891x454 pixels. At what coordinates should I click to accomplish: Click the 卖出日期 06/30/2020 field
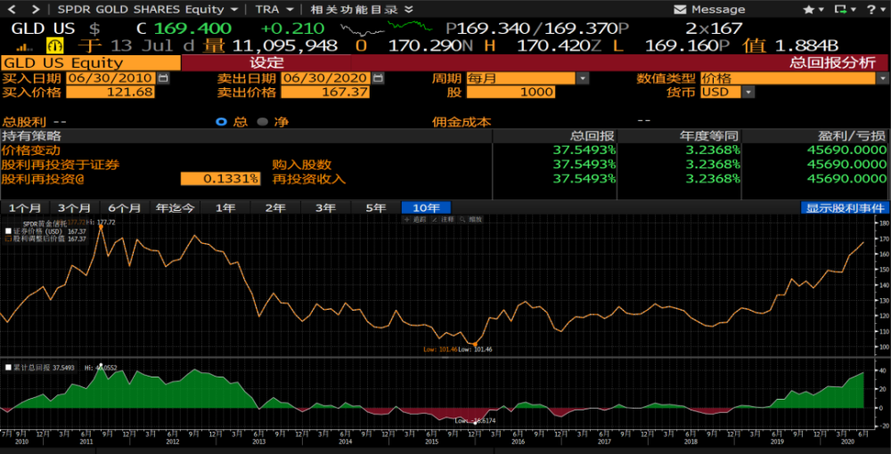coord(325,78)
